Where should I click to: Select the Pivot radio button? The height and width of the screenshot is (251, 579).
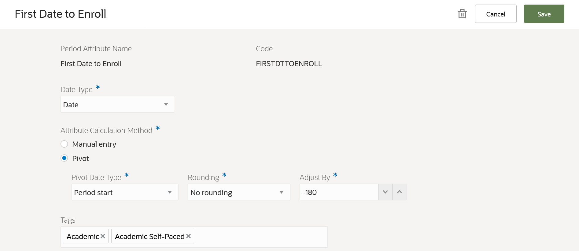tap(64, 158)
